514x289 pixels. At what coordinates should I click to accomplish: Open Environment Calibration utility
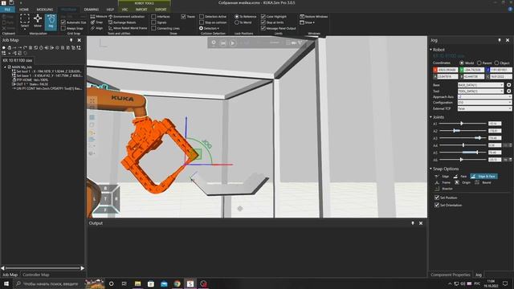point(126,16)
